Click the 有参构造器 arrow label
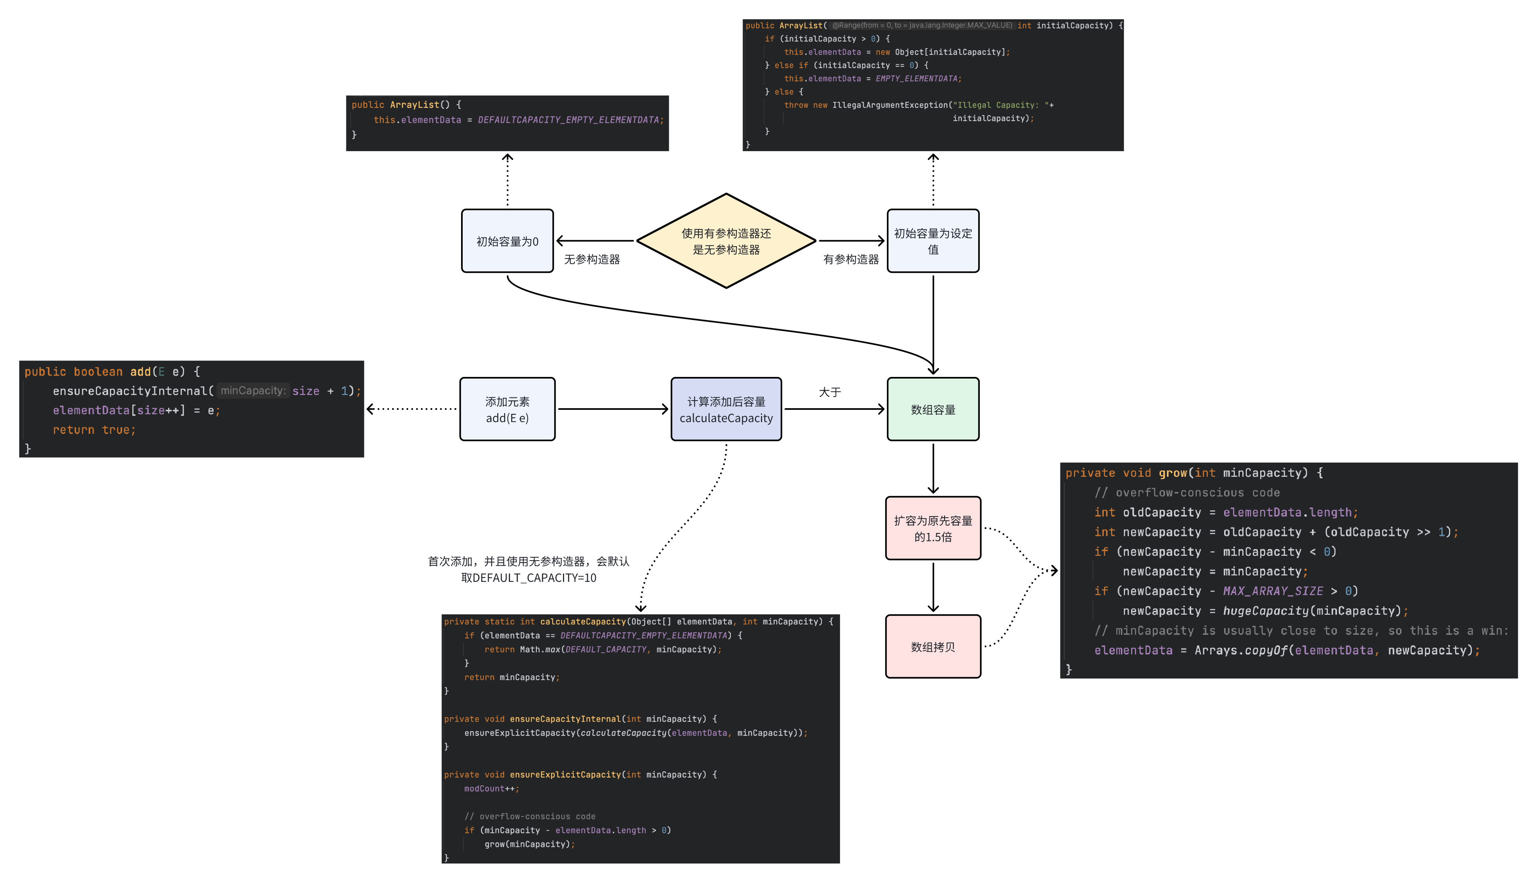 [x=850, y=259]
